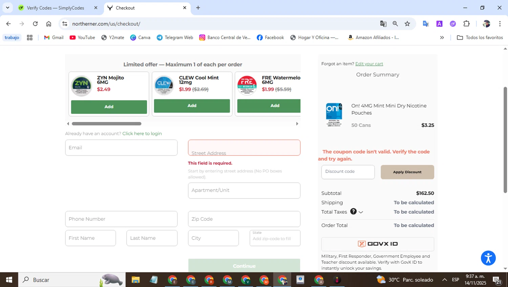Open the Google Translate extension icon

tap(426, 24)
